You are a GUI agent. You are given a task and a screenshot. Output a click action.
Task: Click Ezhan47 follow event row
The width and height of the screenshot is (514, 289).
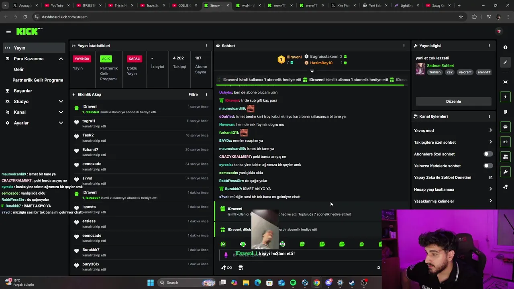tap(141, 152)
